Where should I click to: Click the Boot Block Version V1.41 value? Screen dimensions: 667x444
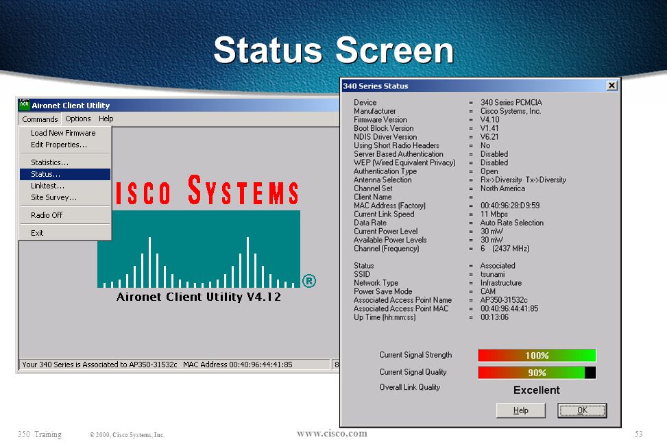pos(489,128)
